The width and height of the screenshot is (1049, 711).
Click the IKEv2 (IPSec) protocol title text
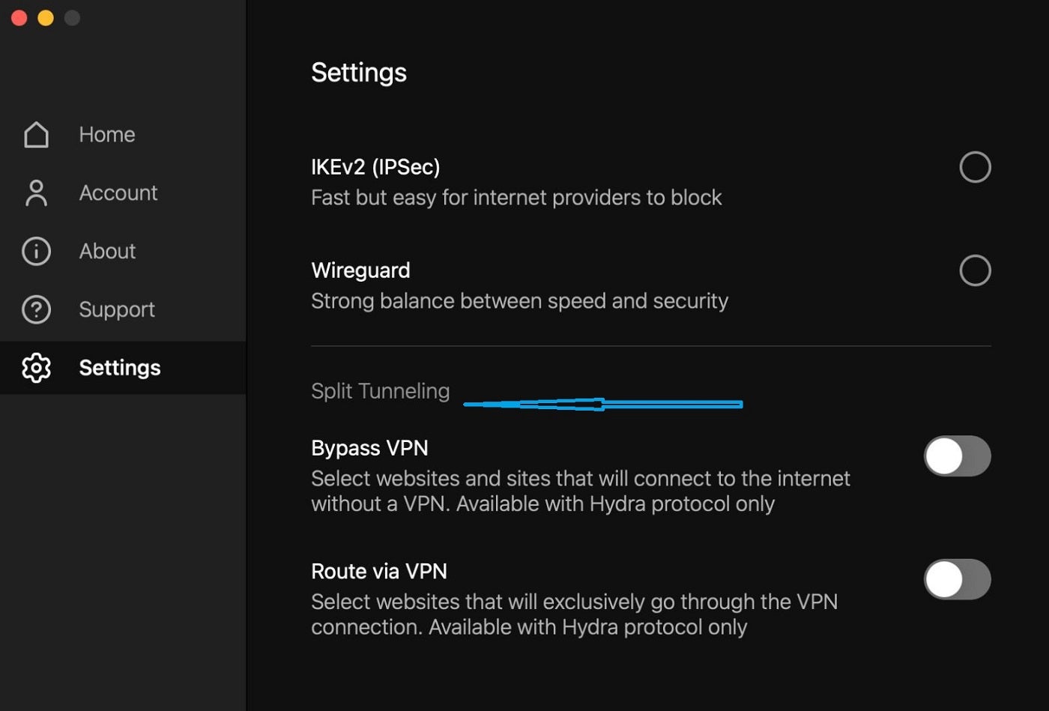(x=375, y=167)
